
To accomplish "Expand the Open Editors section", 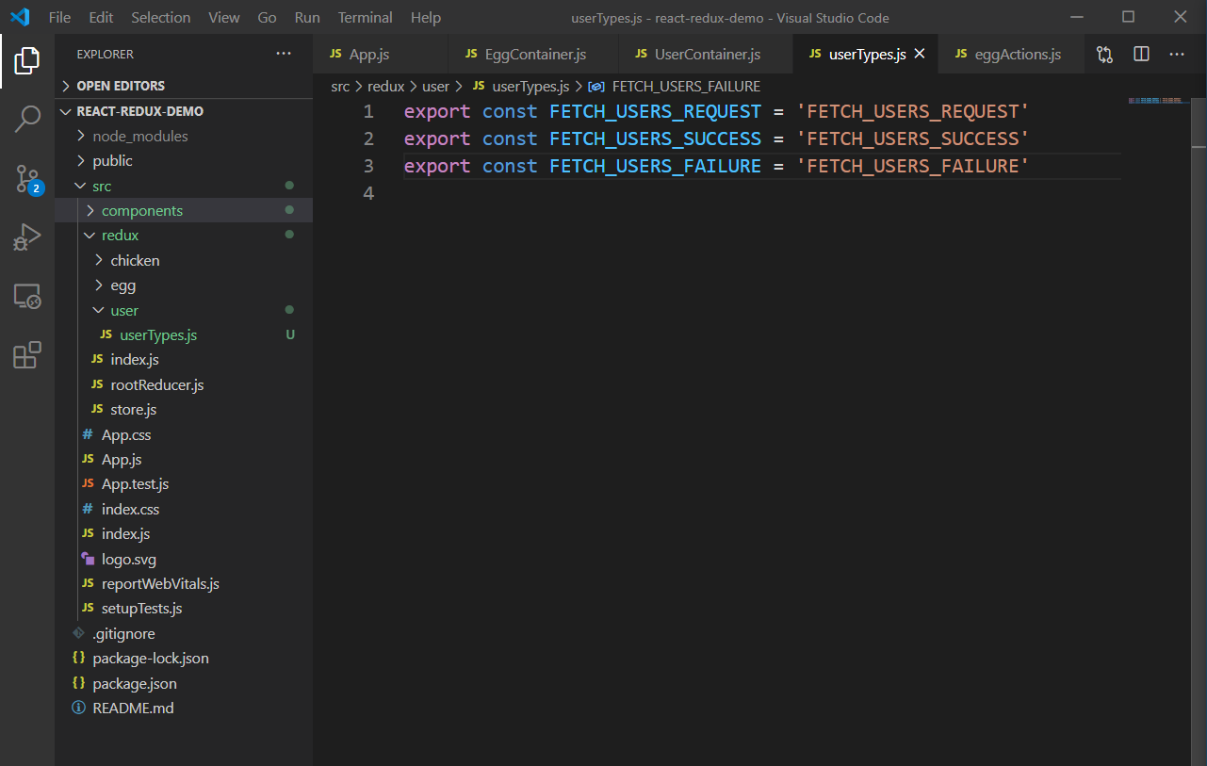I will tap(184, 86).
